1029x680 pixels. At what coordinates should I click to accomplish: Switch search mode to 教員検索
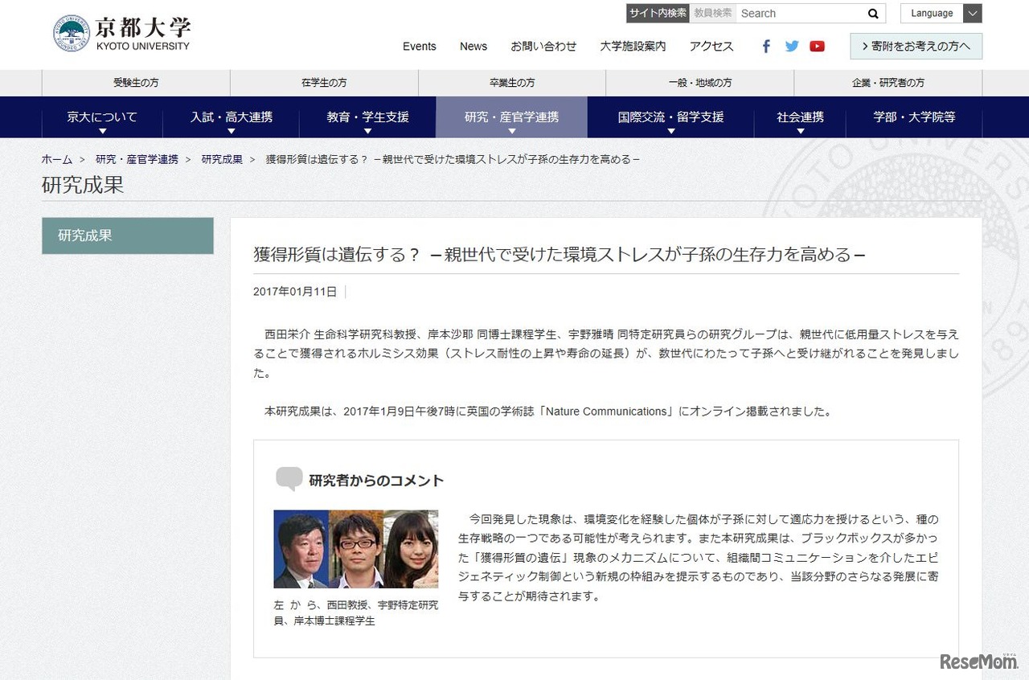(712, 13)
